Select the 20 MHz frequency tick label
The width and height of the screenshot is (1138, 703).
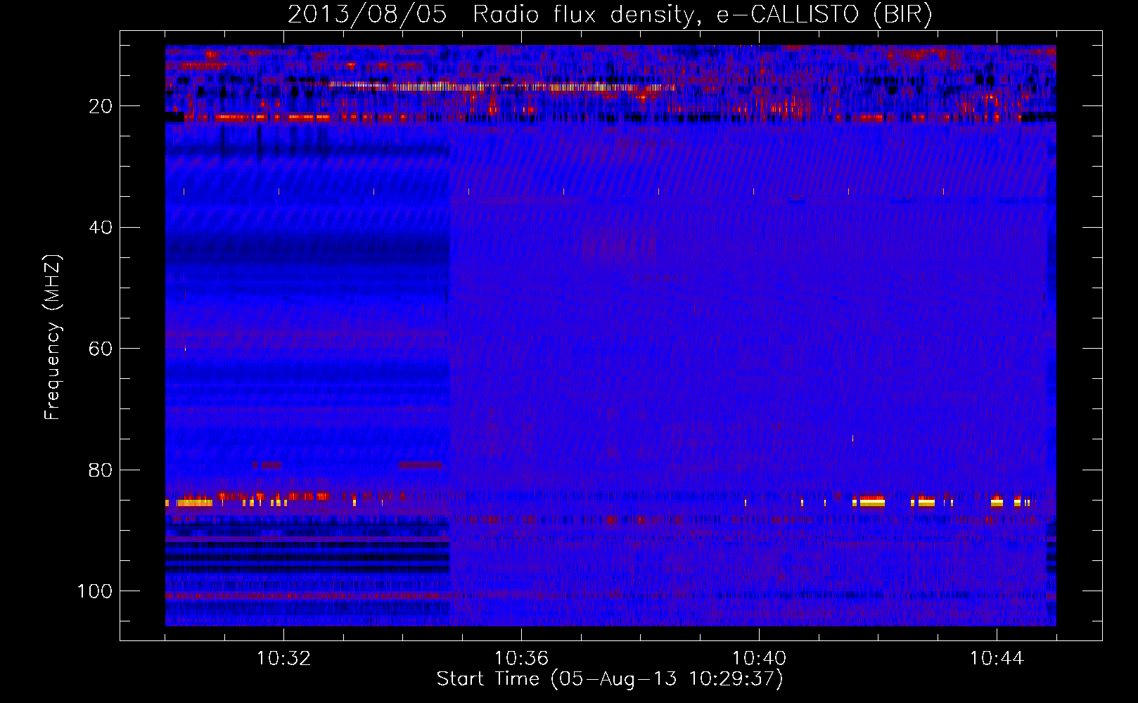point(101,106)
